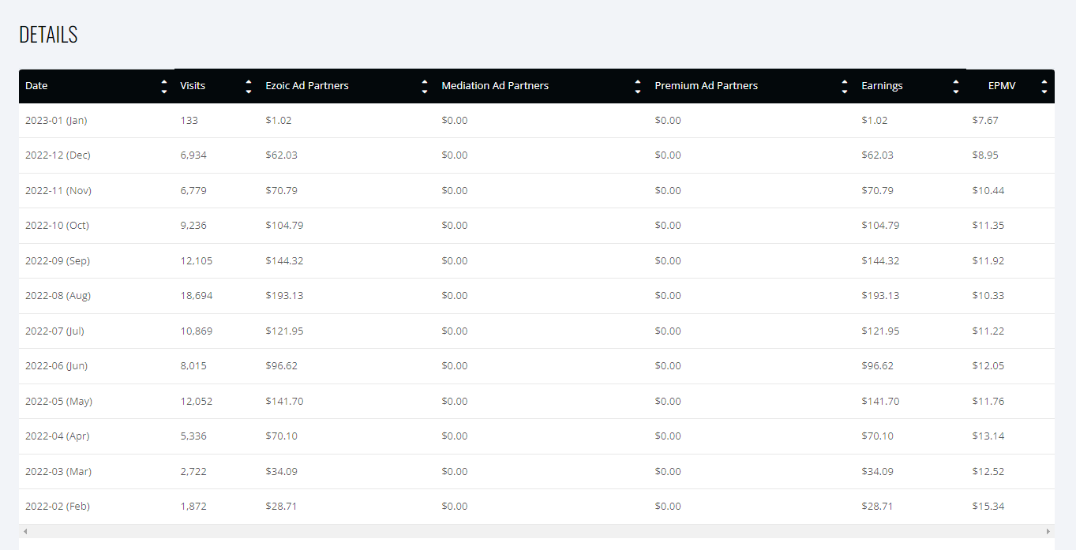This screenshot has height=550, width=1076.
Task: Select the 2022-03 (Mar) date cell
Action: coord(58,472)
